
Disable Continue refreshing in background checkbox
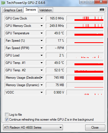point(7,119)
